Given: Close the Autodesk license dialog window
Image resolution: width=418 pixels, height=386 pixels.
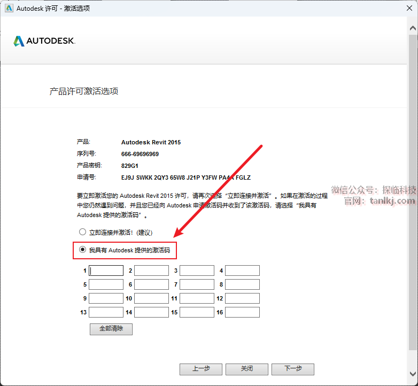Looking at the screenshot, I should tap(409, 8).
